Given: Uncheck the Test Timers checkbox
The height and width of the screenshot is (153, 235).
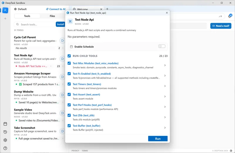Looking at the screenshot, I should tap(69, 84).
